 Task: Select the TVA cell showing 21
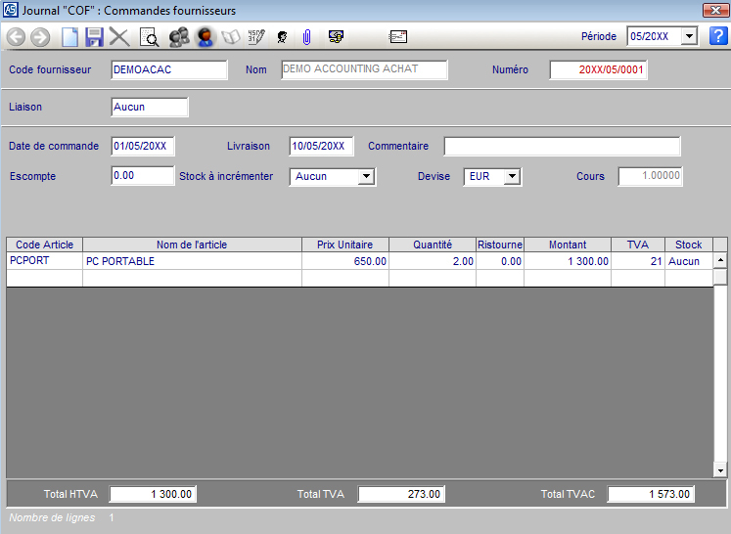click(x=638, y=261)
